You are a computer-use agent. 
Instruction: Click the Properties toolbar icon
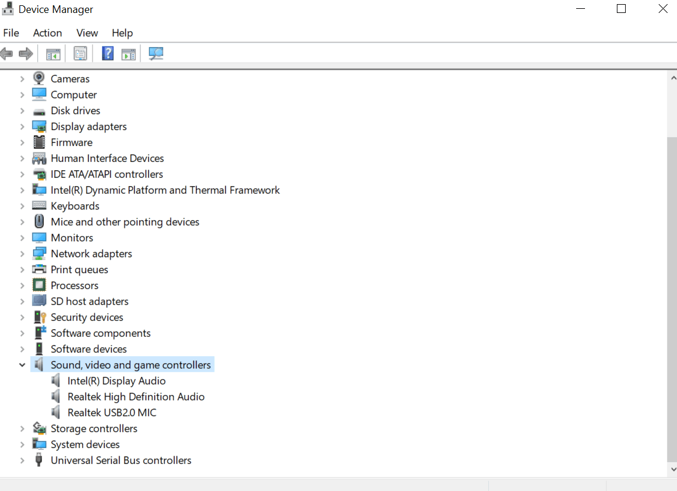[80, 53]
